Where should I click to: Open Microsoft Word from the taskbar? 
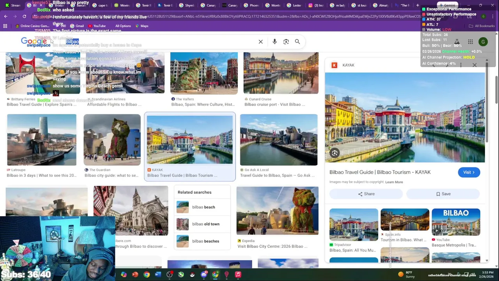pyautogui.click(x=158, y=275)
